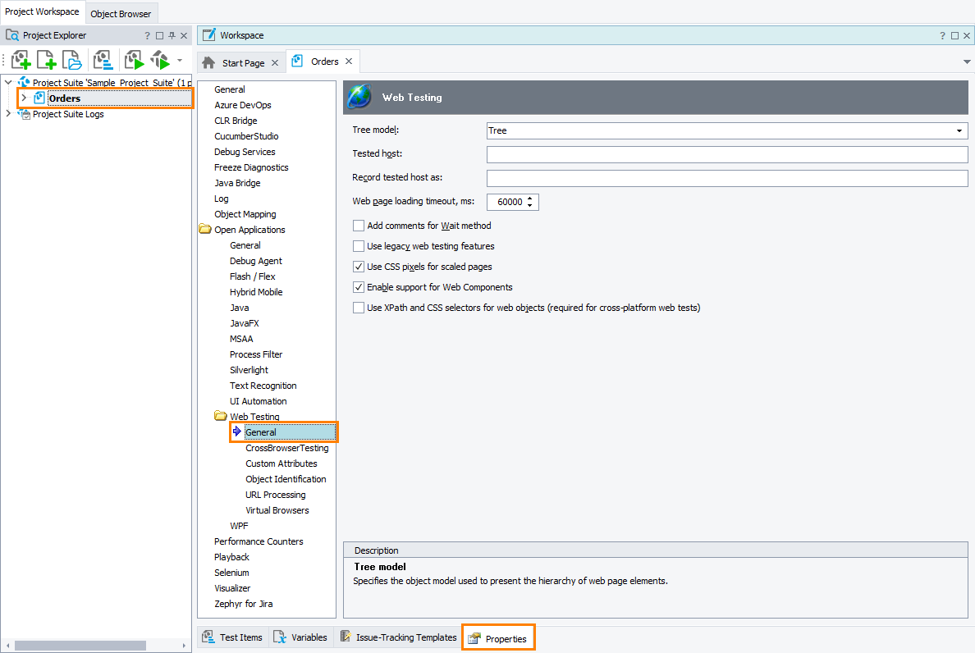Focus the Record tested host as field

(x=727, y=178)
